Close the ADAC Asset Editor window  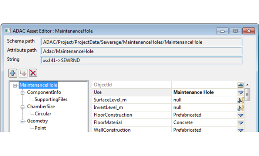(x=249, y=31)
